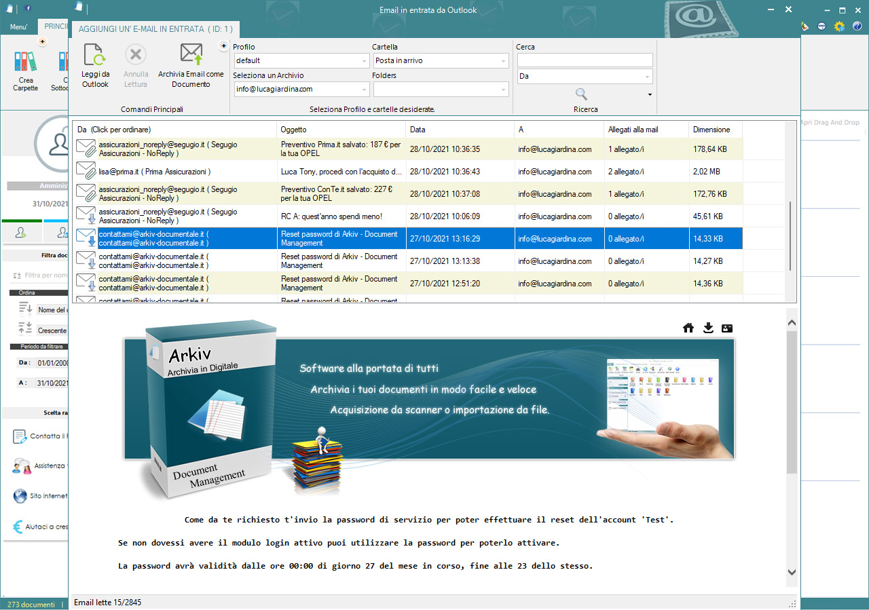Select email received 27/10/2021 13:16:29
Image resolution: width=869 pixels, height=610 pixels.
point(407,239)
